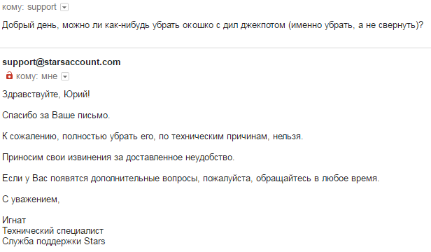Click the 'кому:' label beside the lock icon

[27, 76]
